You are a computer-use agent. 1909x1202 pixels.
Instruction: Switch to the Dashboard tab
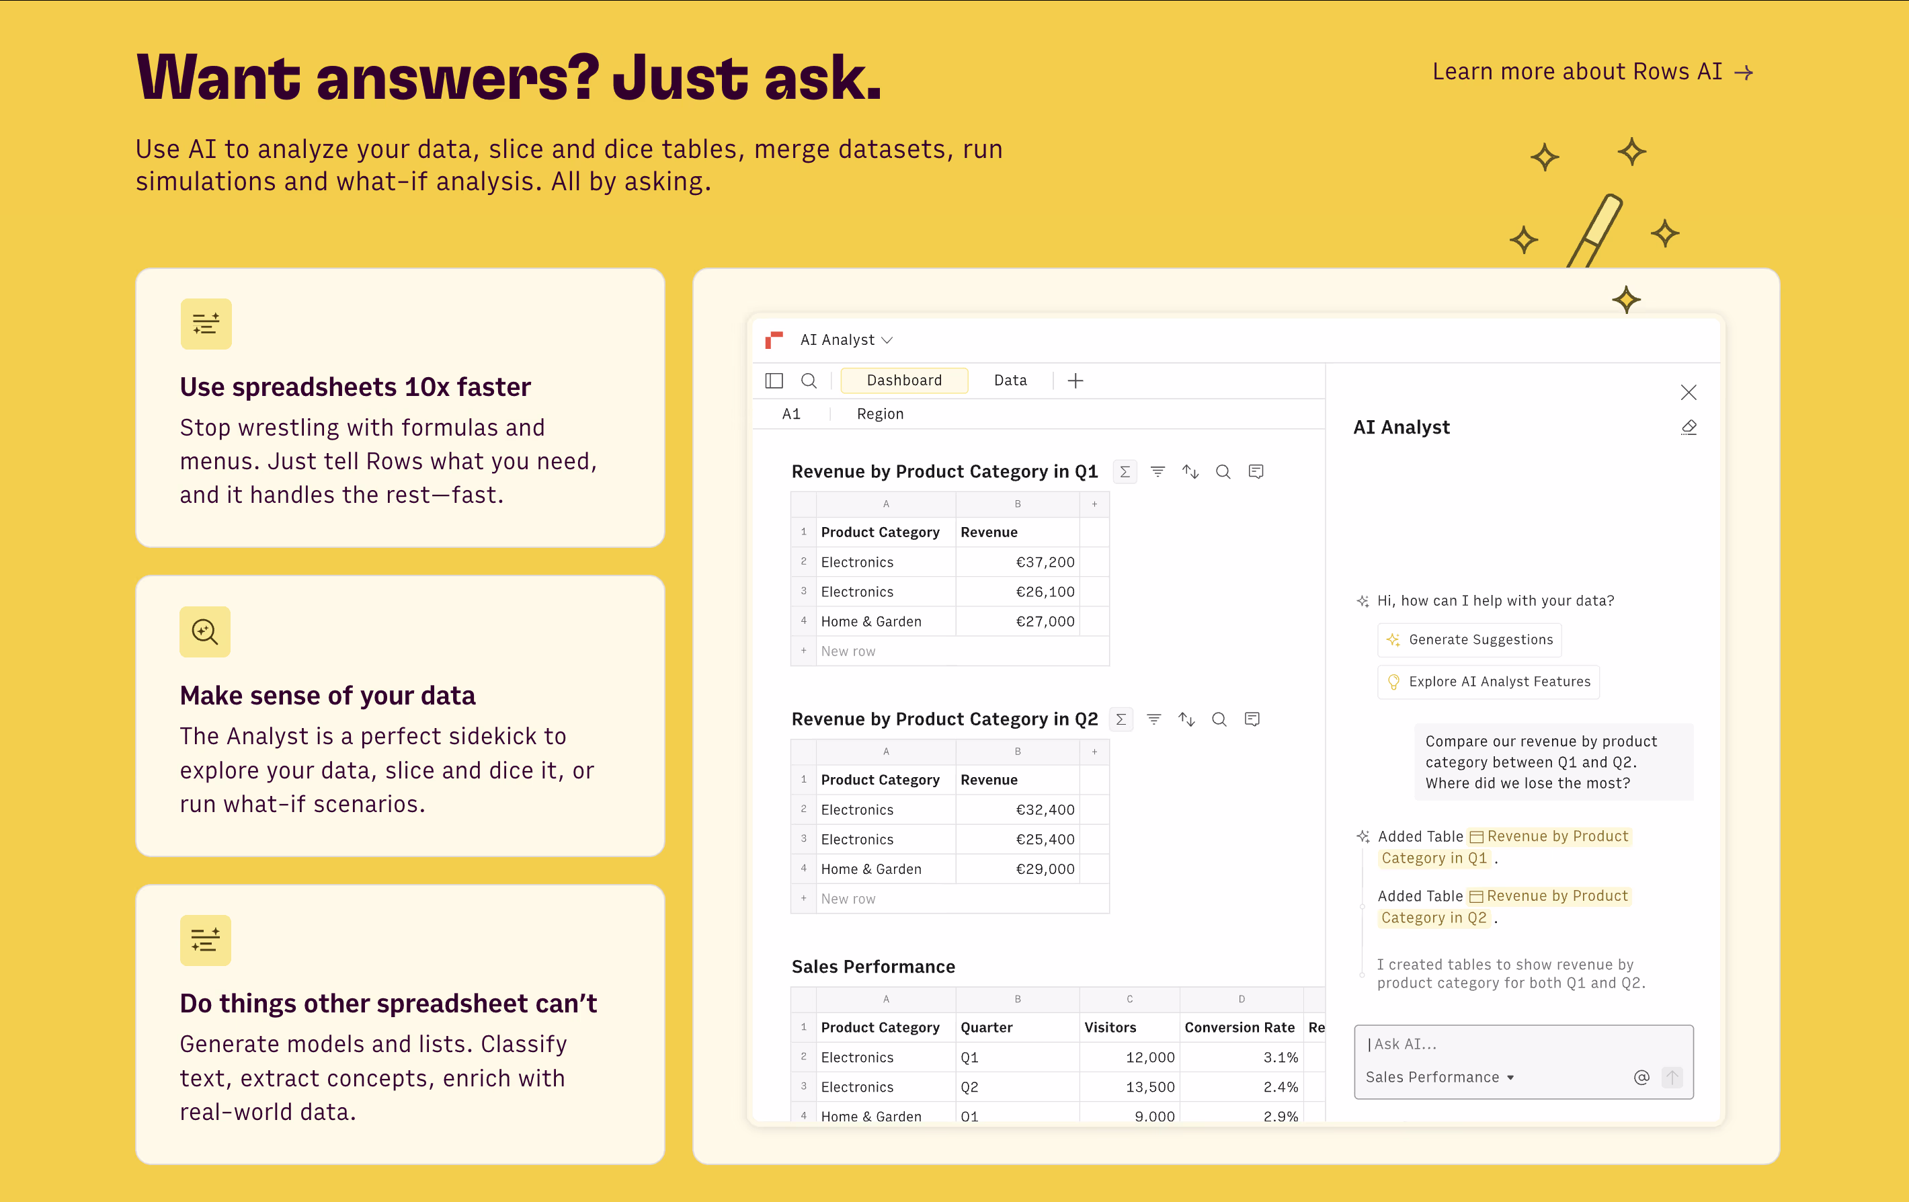tap(904, 380)
